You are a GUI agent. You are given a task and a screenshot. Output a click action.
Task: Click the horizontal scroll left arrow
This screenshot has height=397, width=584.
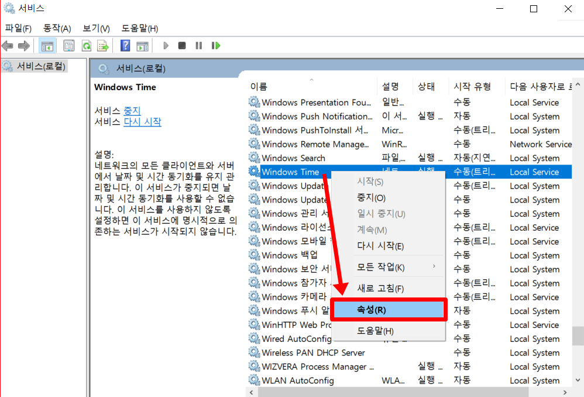point(252,392)
